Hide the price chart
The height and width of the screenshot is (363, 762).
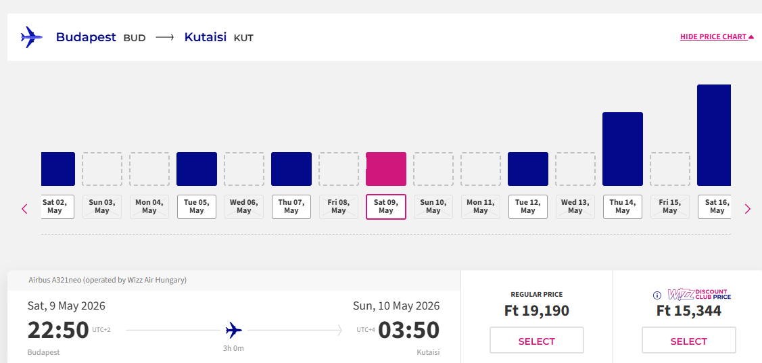[717, 37]
